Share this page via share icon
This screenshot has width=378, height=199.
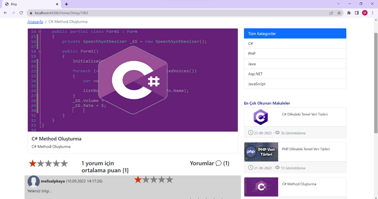click(331, 13)
